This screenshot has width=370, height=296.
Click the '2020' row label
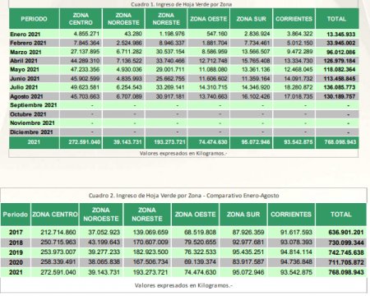click(x=16, y=262)
